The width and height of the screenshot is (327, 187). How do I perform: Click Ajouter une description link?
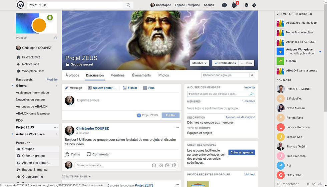coord(240,117)
